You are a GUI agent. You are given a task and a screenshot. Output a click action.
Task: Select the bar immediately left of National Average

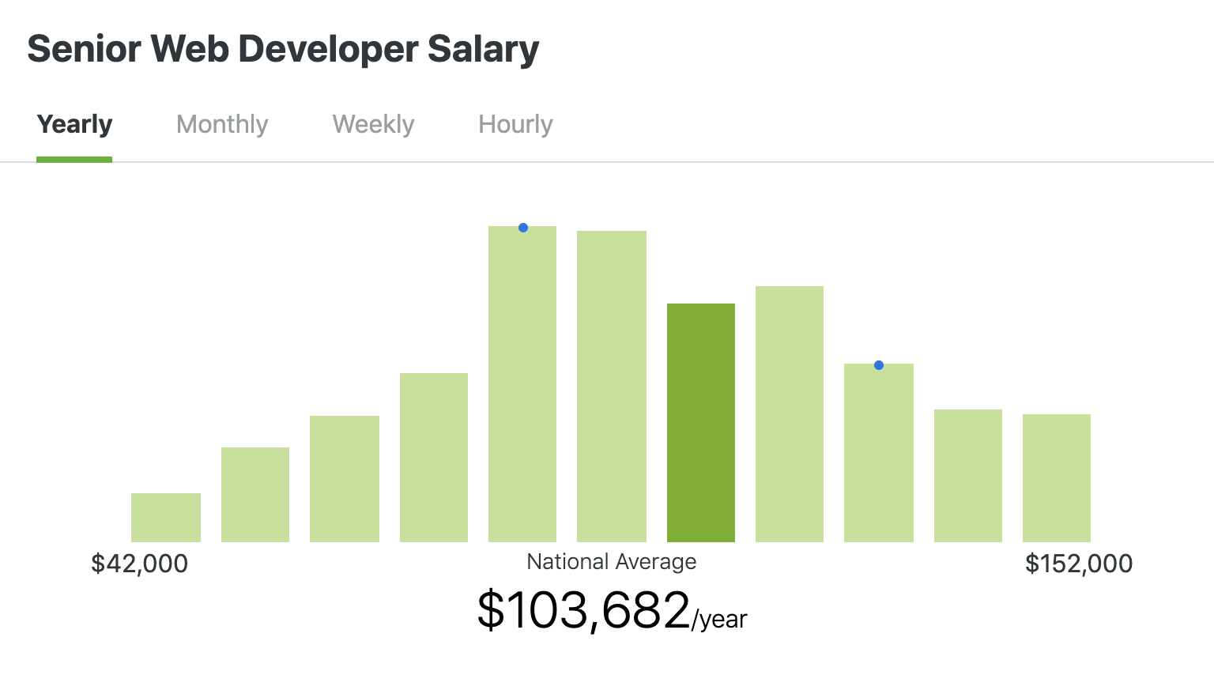tap(612, 383)
